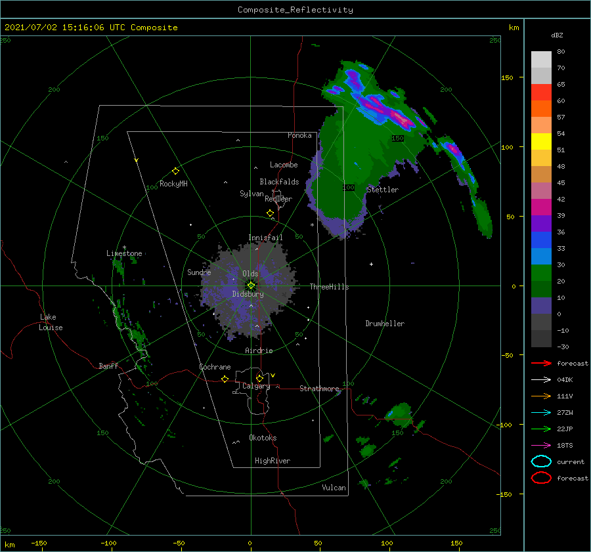Image resolution: width=591 pixels, height=552 pixels.
Task: Click the Innisfail label
Action: (265, 238)
